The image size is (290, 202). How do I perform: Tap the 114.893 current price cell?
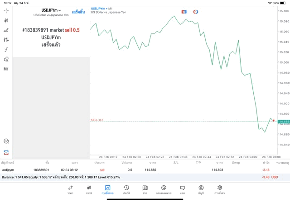click(x=217, y=170)
